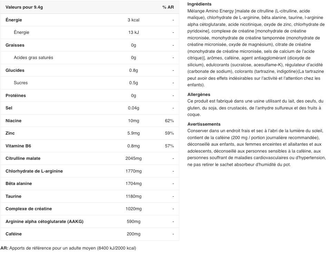The height and width of the screenshot is (253, 330).
Task: Click the Zinc 5.9mg value
Action: tap(133, 133)
